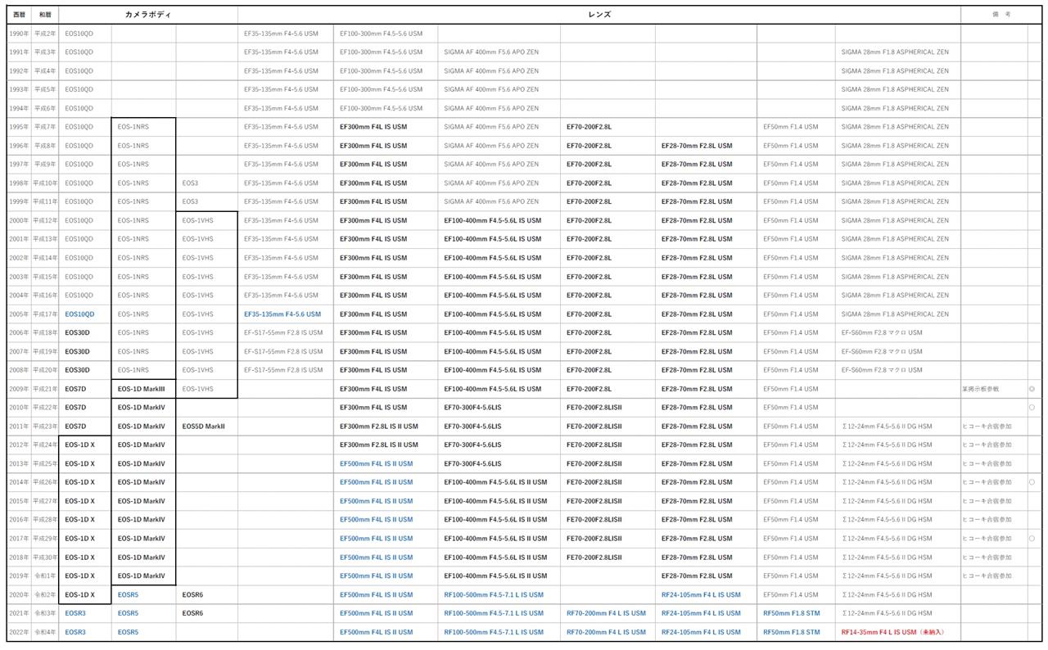Click EF300mm F2.8L IS II USM in 2011年 row

pos(379,427)
